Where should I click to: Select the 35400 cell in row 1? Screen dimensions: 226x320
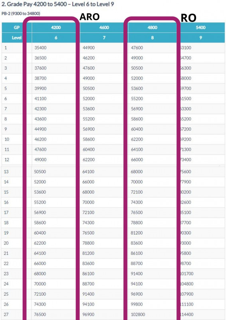pyautogui.click(x=40, y=48)
